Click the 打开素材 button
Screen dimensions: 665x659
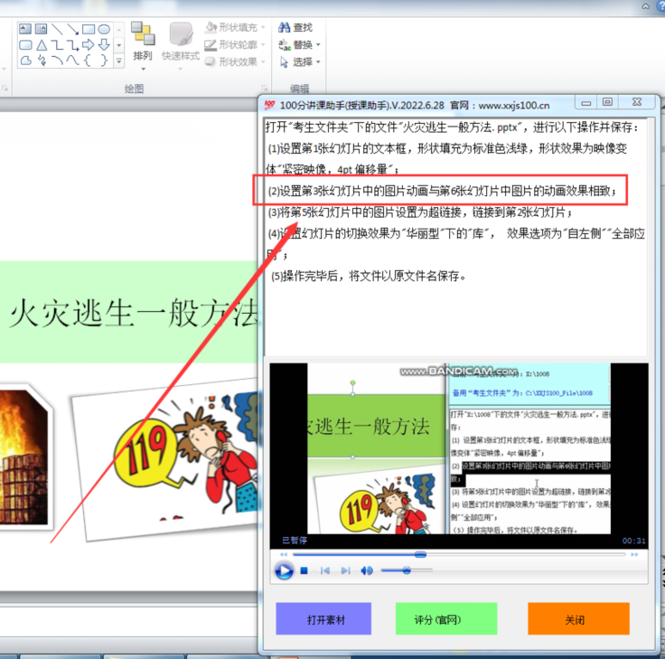click(x=323, y=618)
